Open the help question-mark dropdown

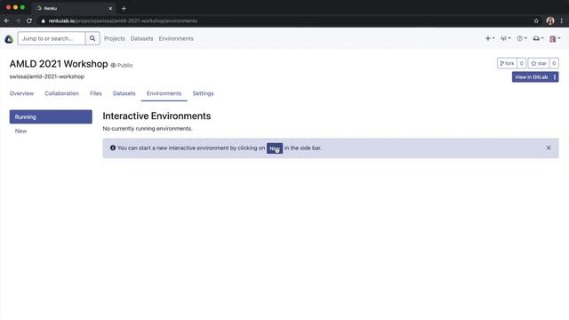(522, 38)
